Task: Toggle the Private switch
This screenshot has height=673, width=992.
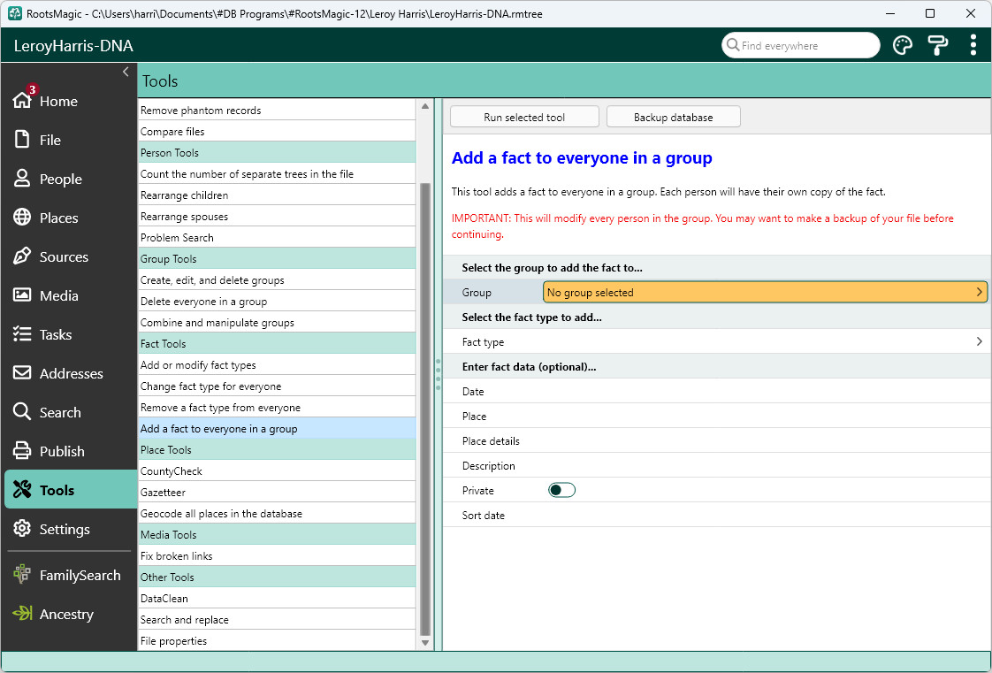Action: tap(561, 490)
